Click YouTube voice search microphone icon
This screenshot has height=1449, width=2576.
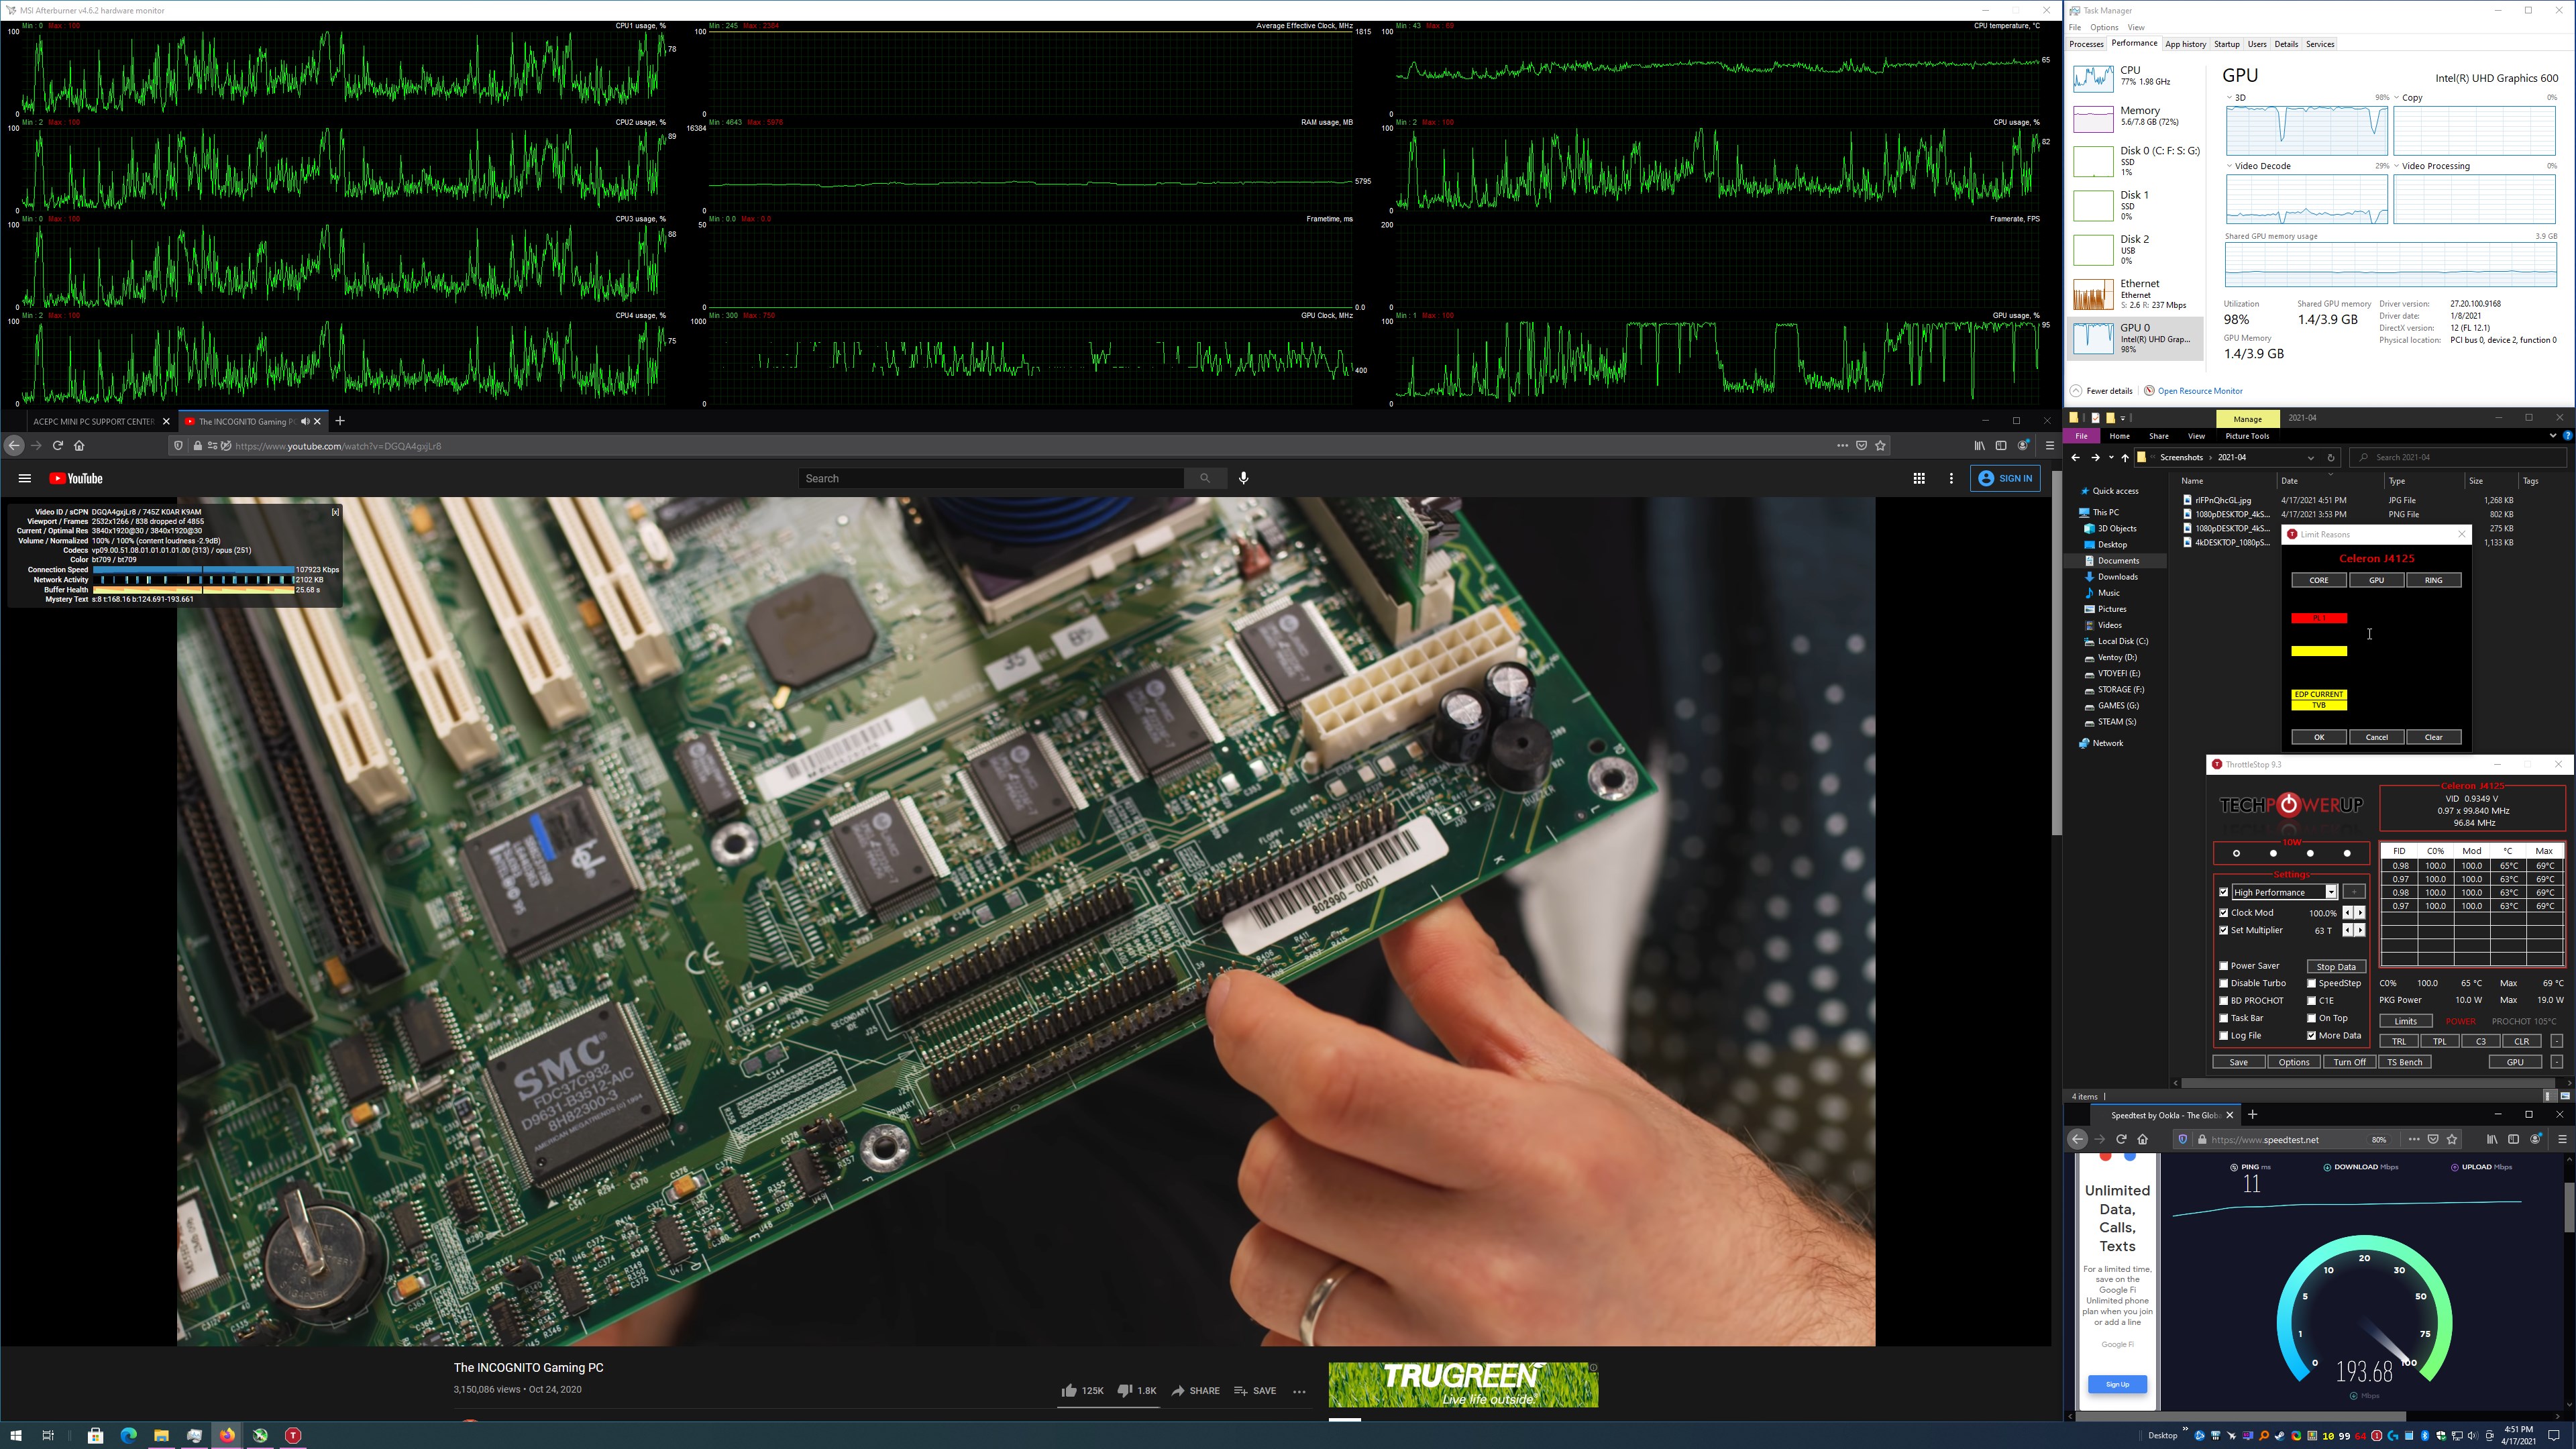click(1243, 478)
